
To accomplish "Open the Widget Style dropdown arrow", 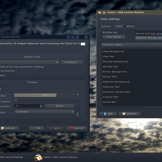I will pyautogui.click(x=57, y=62).
